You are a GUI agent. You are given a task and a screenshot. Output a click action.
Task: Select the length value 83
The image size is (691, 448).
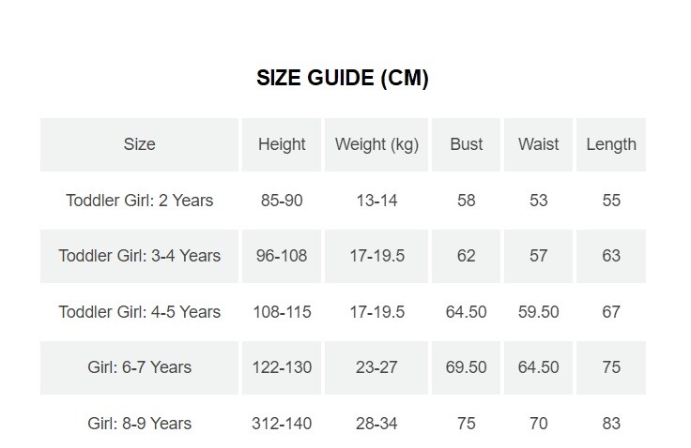(x=611, y=424)
